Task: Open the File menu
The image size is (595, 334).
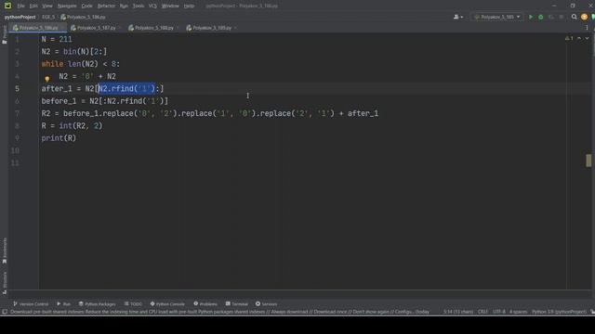Action: tap(20, 6)
